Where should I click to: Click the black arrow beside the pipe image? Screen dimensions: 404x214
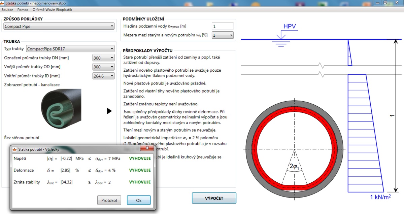point(109,111)
